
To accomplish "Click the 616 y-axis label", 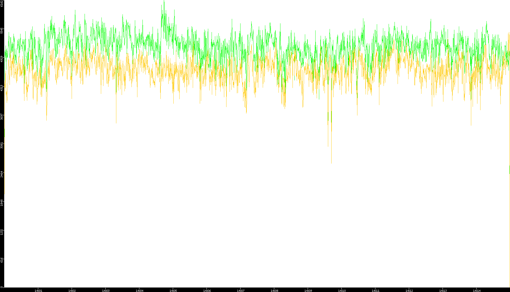I will coord(2,260).
